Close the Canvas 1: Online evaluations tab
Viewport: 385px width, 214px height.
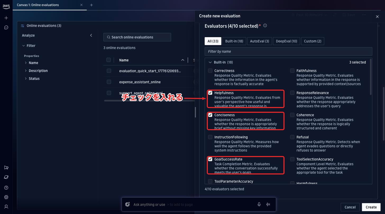pos(81,5)
